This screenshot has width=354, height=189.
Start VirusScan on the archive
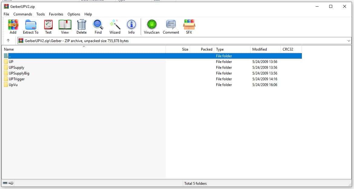[152, 25]
